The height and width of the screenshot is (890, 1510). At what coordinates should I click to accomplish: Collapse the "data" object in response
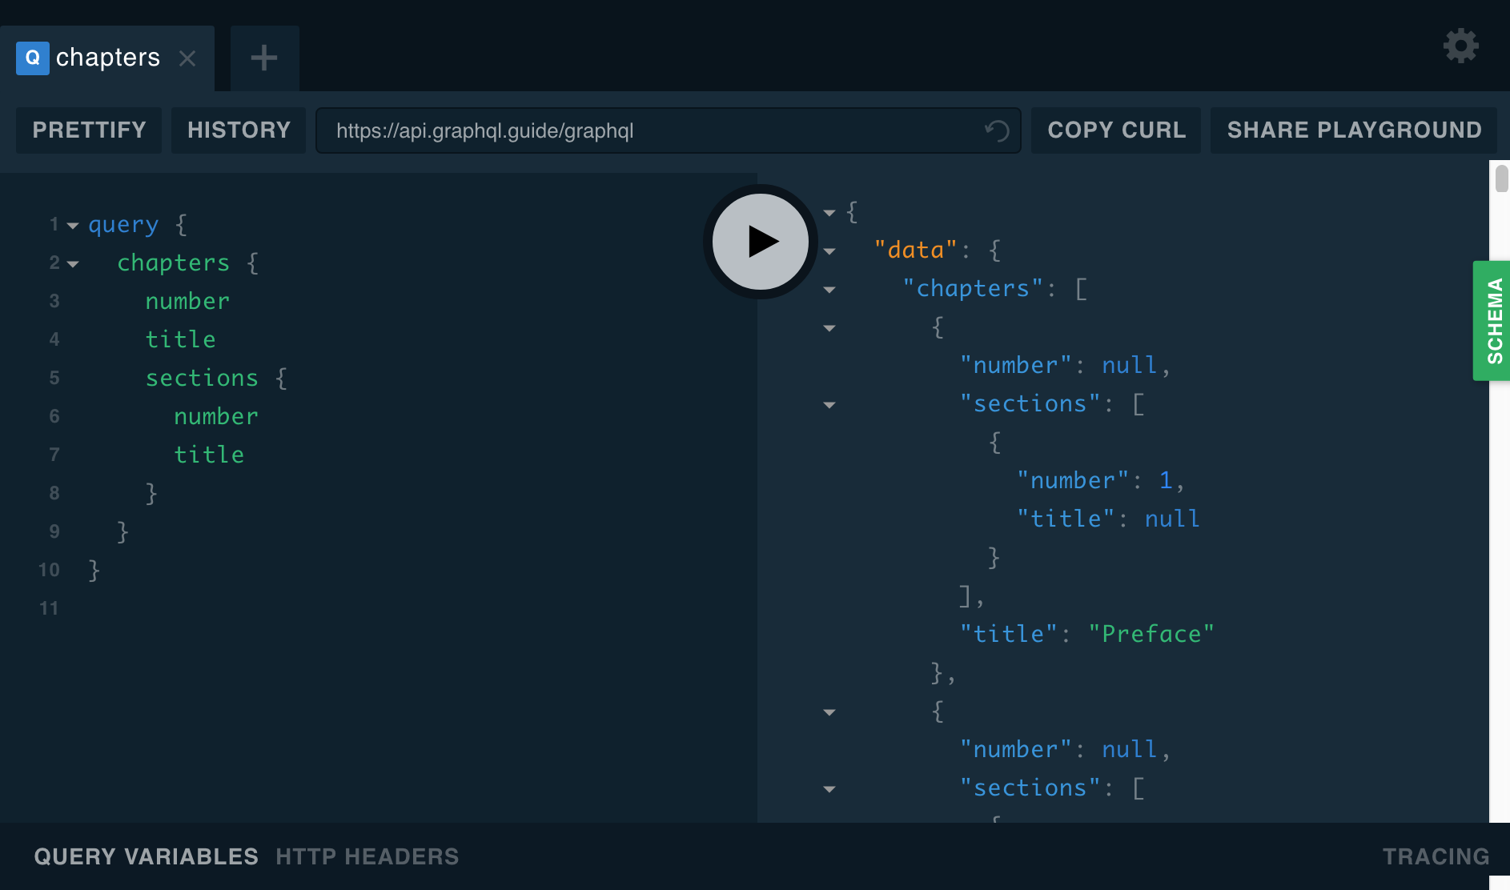click(829, 251)
